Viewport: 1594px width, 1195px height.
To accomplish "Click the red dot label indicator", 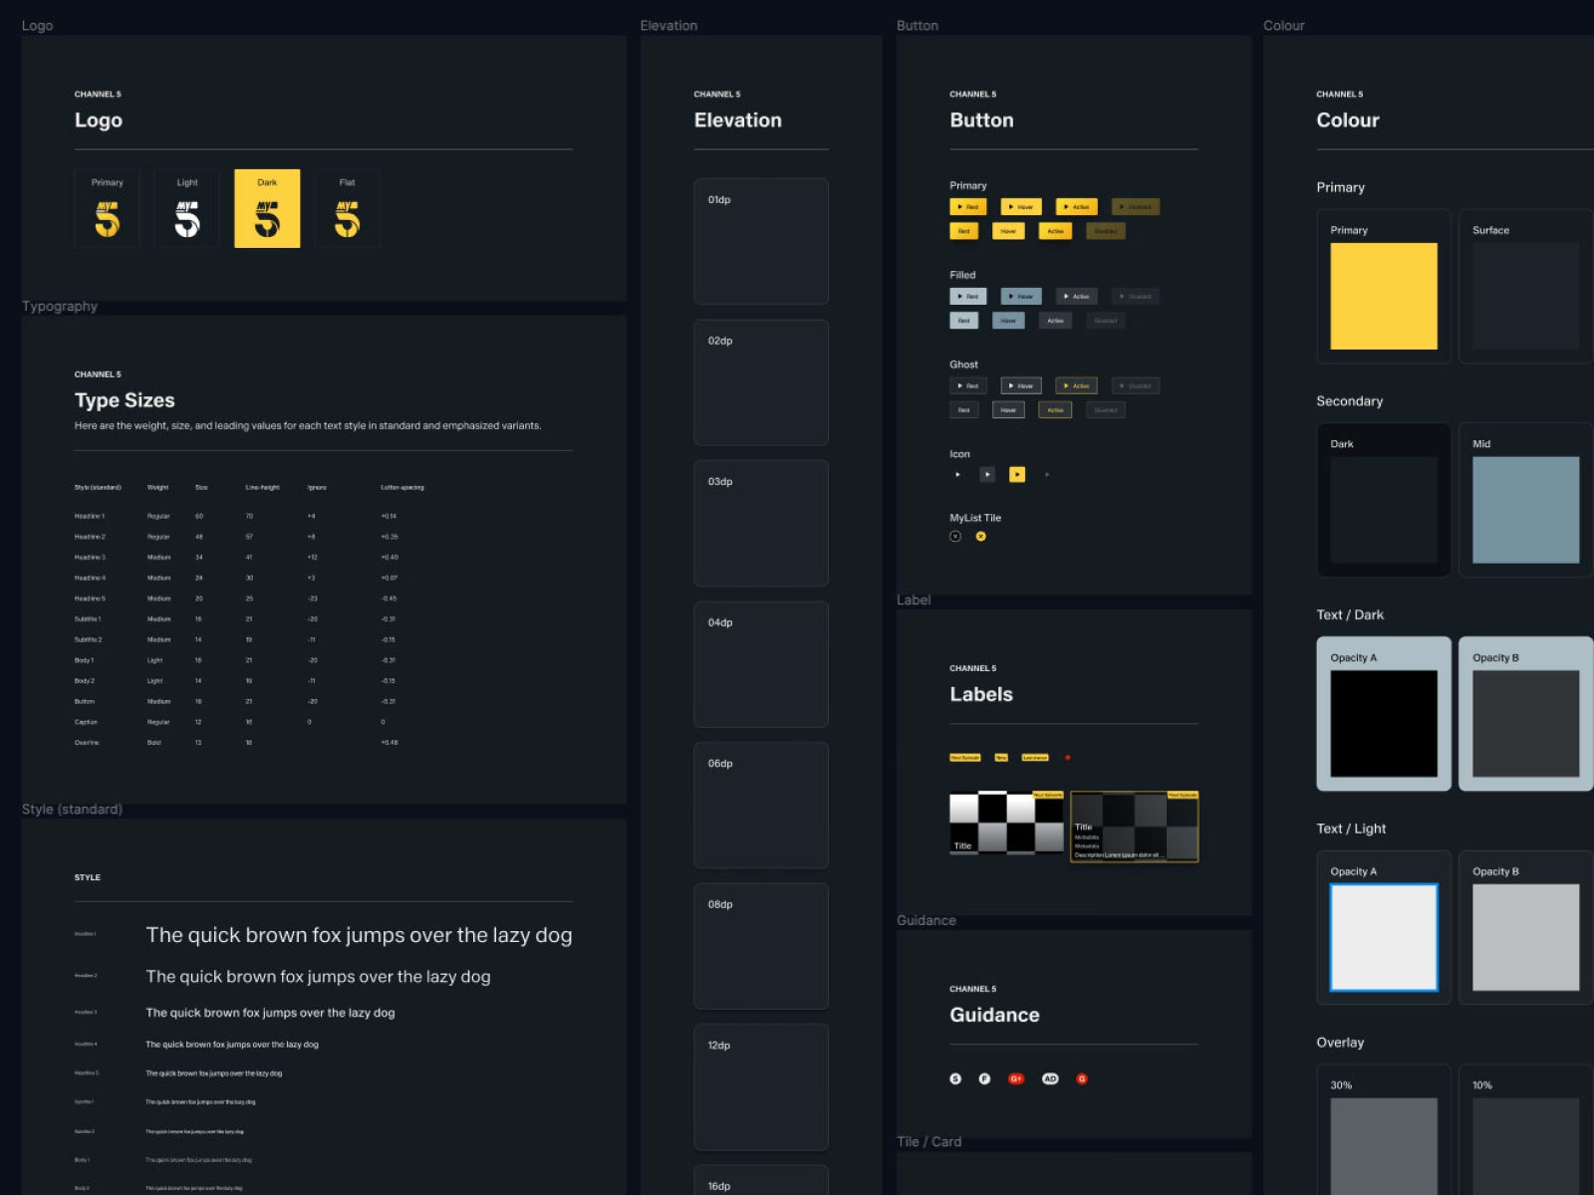I will pos(1067,758).
